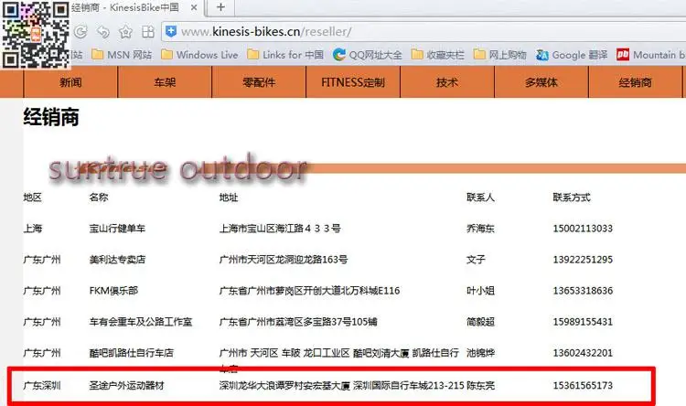Open the Links for 中国 bookmark folder
This screenshot has height=406, width=686.
pyautogui.click(x=285, y=55)
